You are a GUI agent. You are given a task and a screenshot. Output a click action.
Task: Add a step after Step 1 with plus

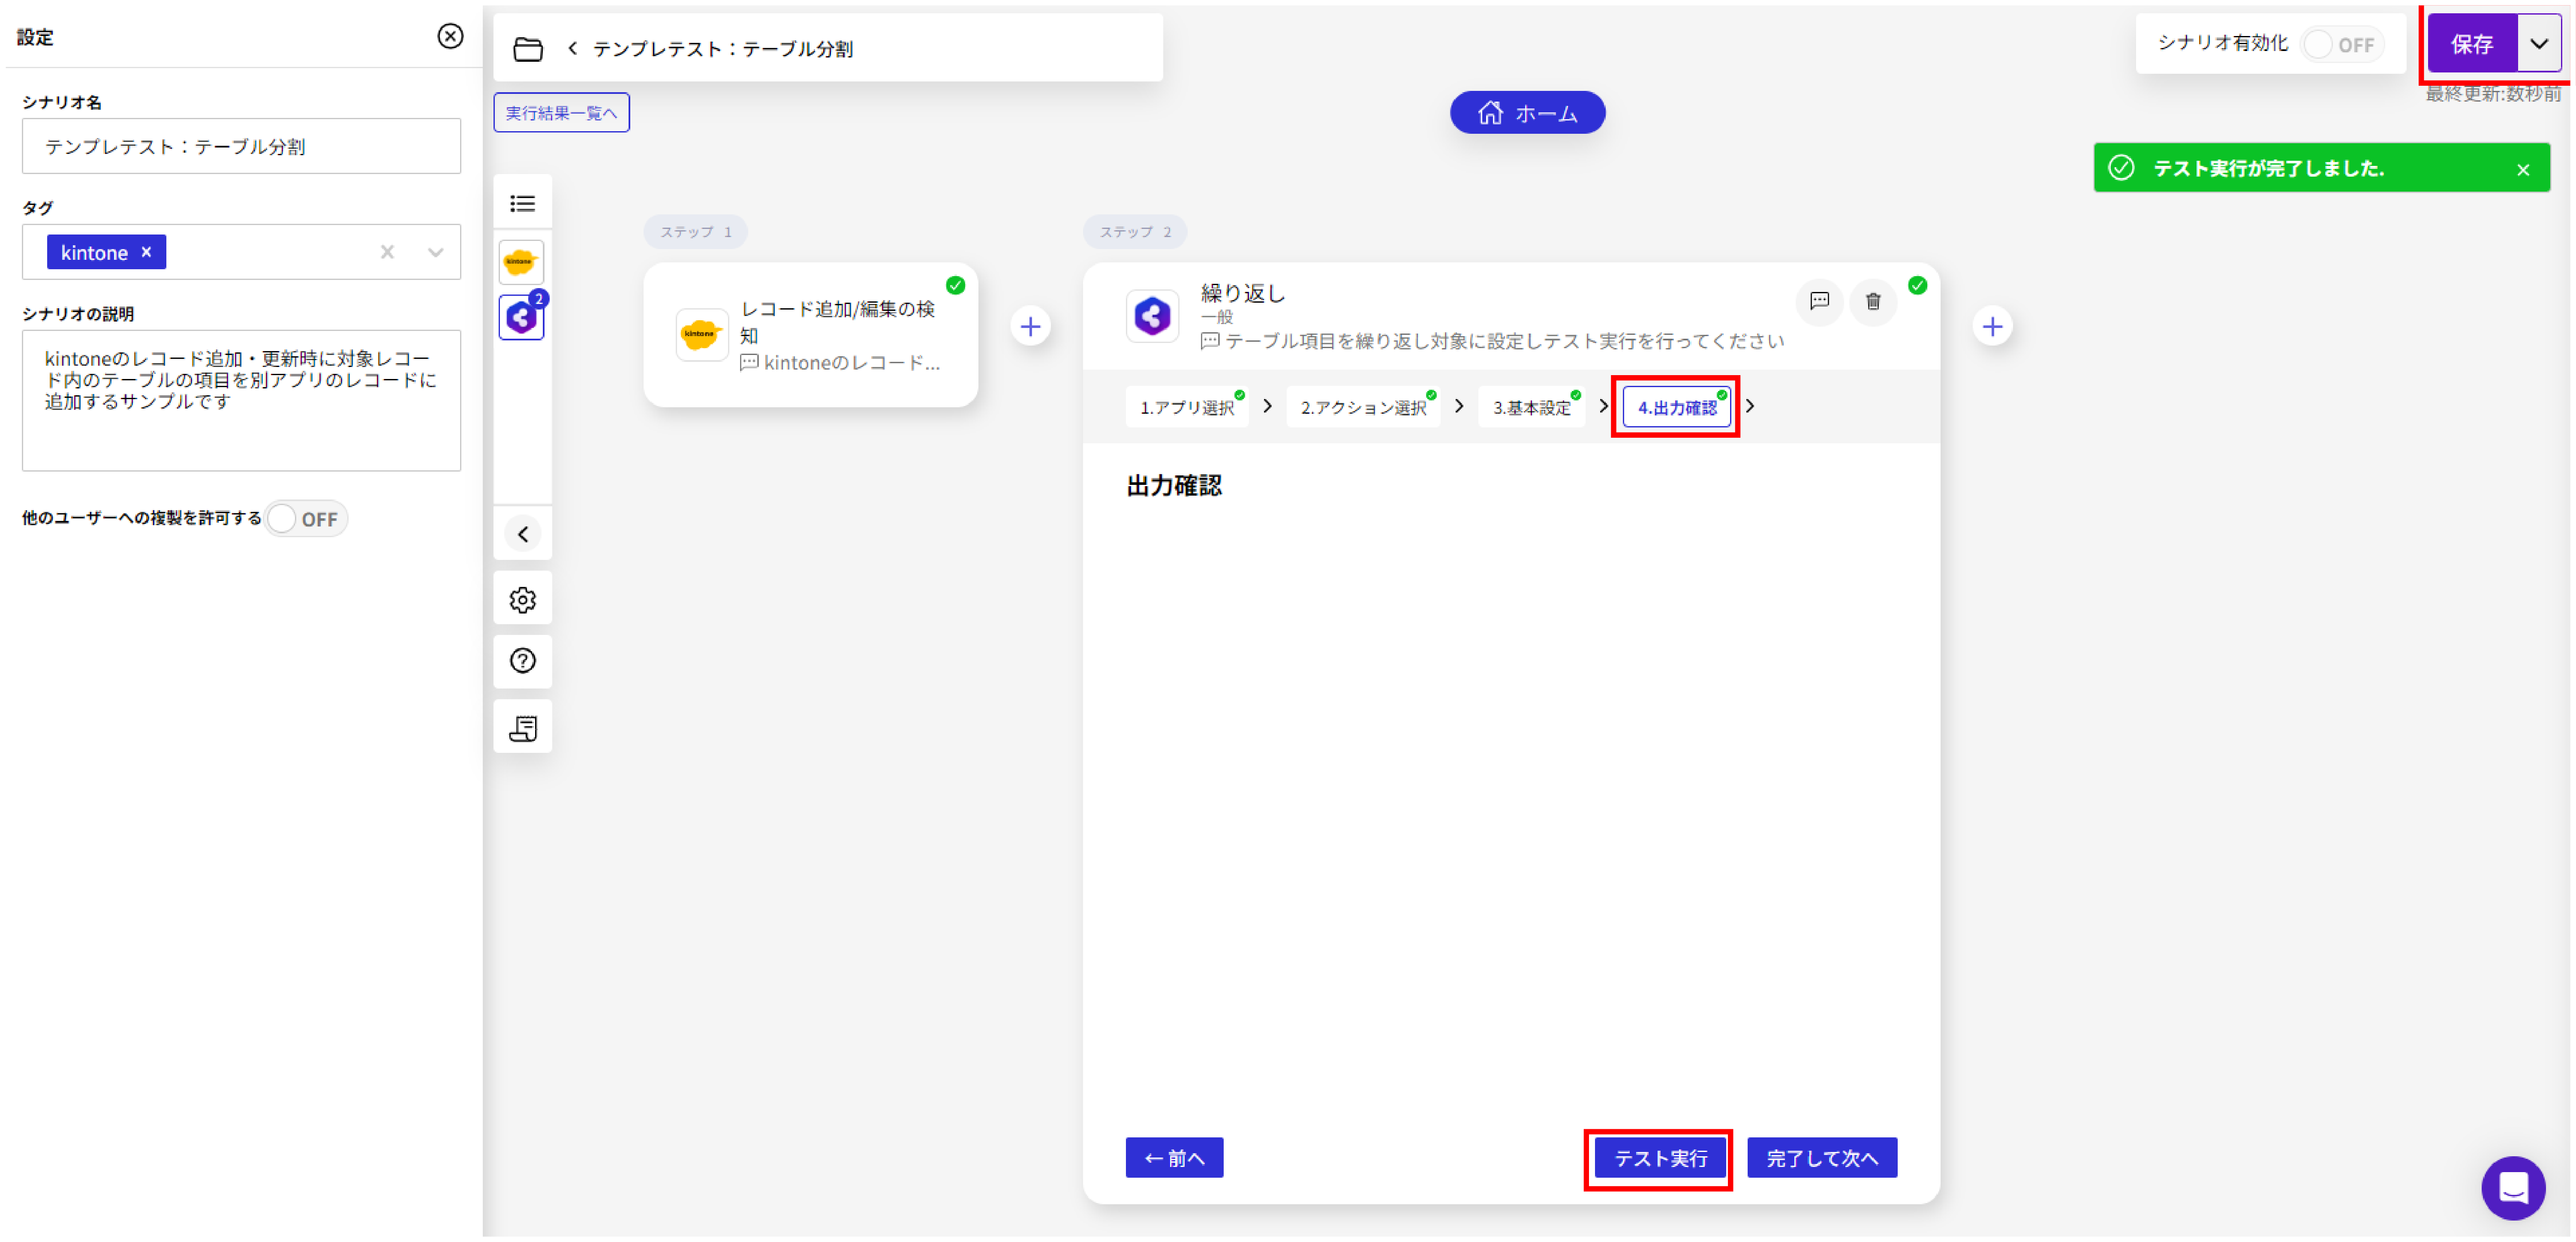pyautogui.click(x=1030, y=326)
